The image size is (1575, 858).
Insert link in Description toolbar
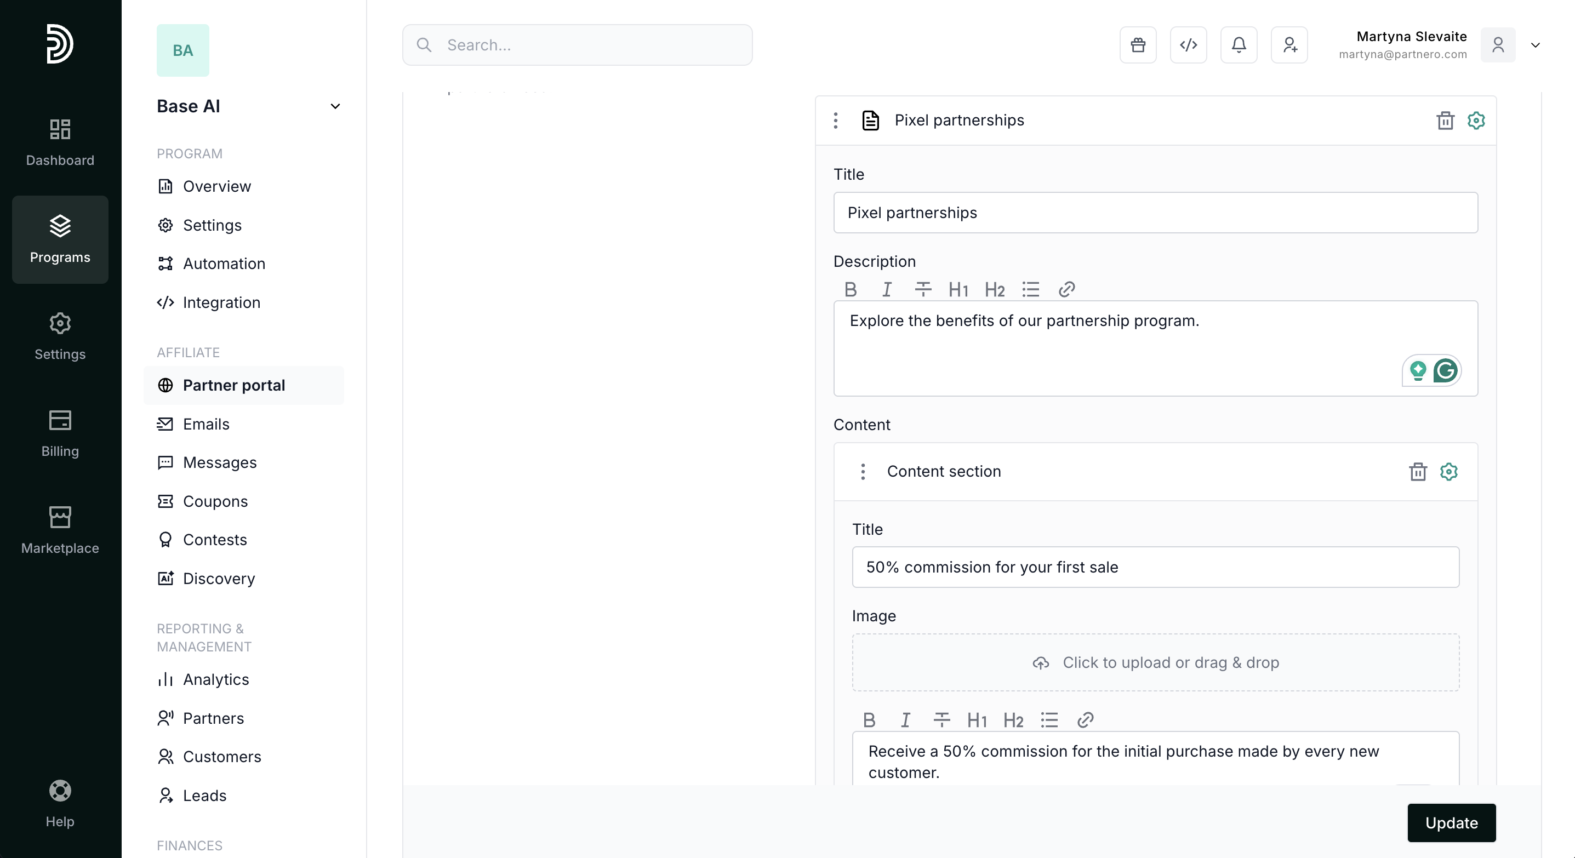pyautogui.click(x=1066, y=289)
